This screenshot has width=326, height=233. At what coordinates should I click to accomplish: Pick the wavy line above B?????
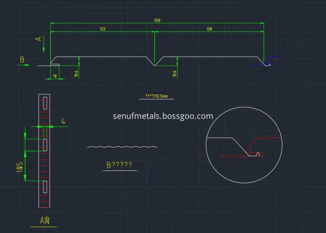[x=122, y=147]
